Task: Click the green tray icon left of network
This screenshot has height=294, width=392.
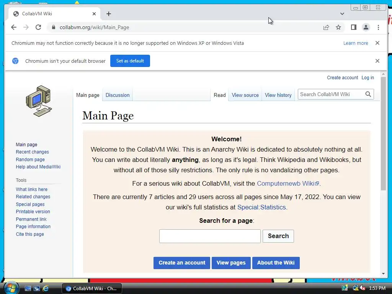Action: pyautogui.click(x=345, y=288)
